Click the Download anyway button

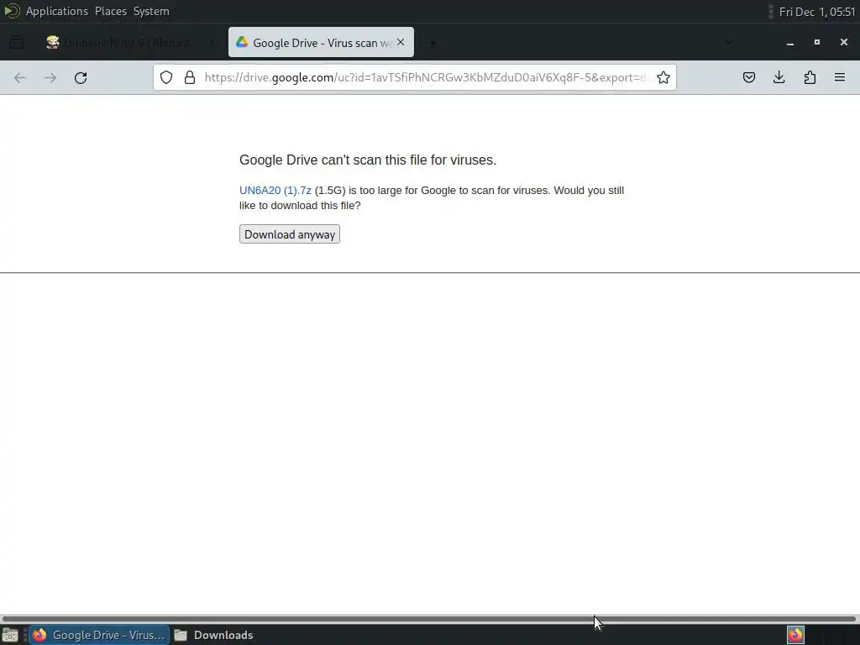pos(290,234)
